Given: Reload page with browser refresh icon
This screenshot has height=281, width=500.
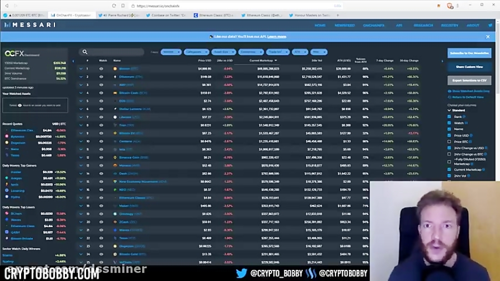Looking at the screenshot, I should point(114,6).
